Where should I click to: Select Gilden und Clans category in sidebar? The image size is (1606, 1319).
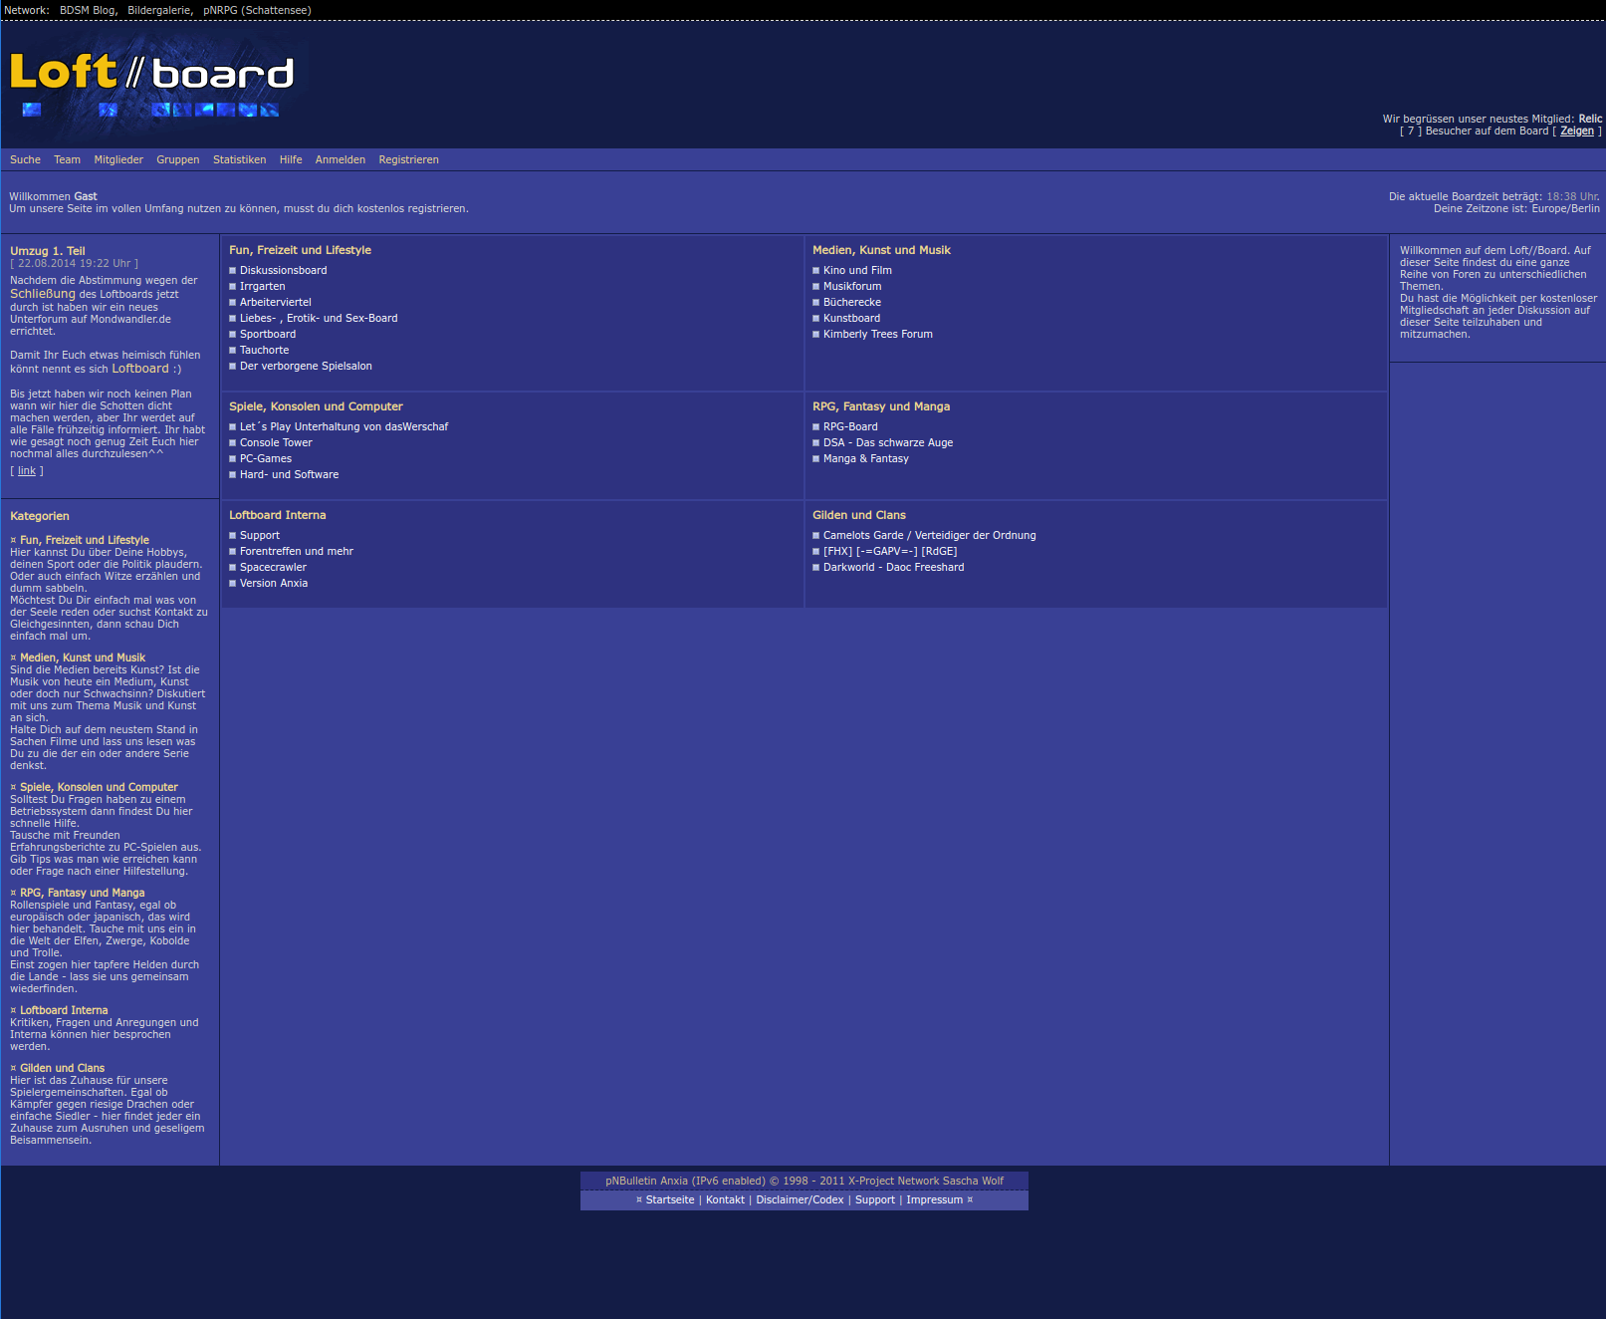point(62,1068)
